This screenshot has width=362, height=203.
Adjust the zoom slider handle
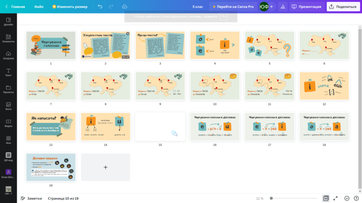coord(271,198)
